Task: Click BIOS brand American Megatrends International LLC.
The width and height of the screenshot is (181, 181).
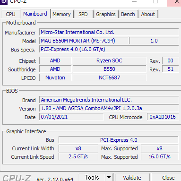Action: pyautogui.click(x=109, y=100)
